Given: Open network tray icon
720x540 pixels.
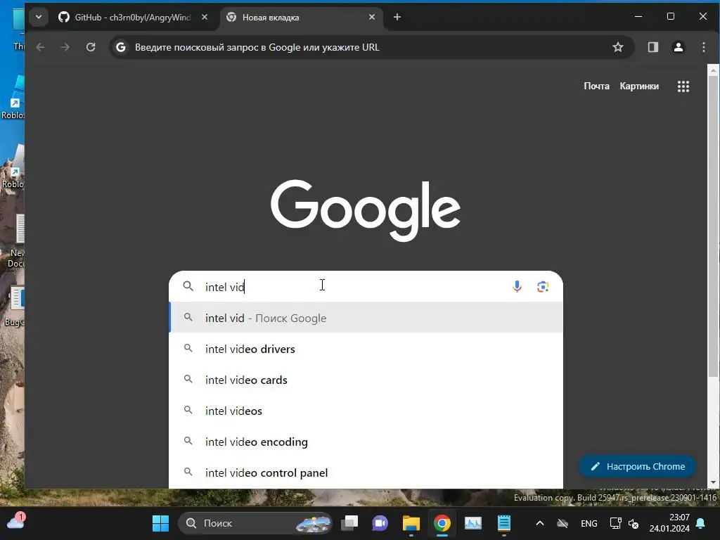Looking at the screenshot, I should click(x=615, y=523).
